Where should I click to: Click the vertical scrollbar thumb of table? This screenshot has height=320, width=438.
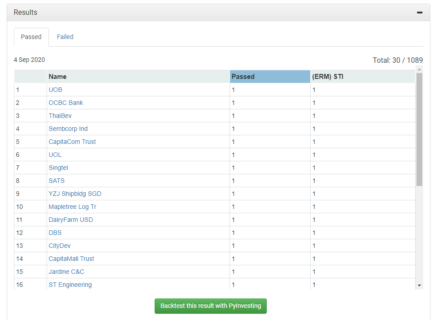click(419, 130)
